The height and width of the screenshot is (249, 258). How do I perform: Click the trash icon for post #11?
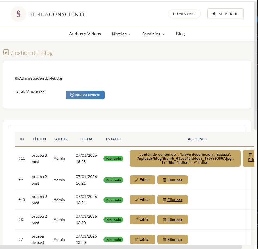tap(250, 155)
